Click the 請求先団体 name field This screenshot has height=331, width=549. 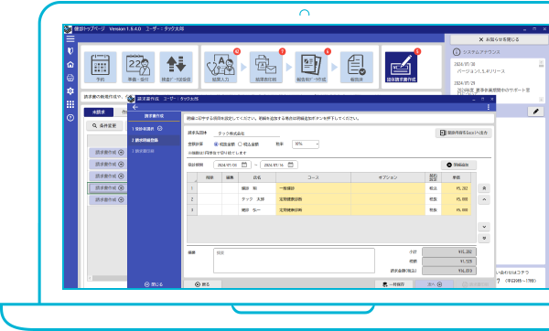pos(247,133)
